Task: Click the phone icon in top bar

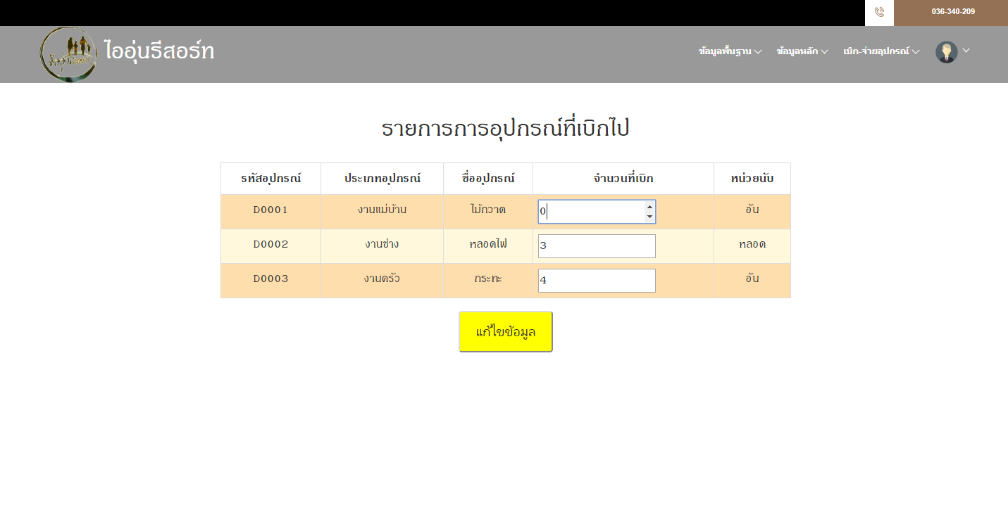Action: (879, 12)
